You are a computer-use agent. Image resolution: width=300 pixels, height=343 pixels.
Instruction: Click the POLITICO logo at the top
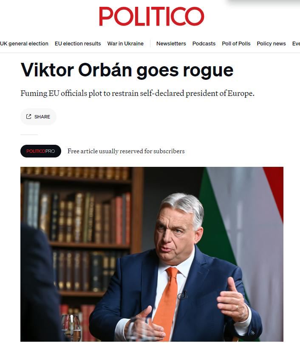pyautogui.click(x=152, y=16)
